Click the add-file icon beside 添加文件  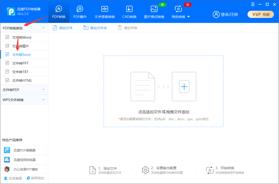pos(55,28)
